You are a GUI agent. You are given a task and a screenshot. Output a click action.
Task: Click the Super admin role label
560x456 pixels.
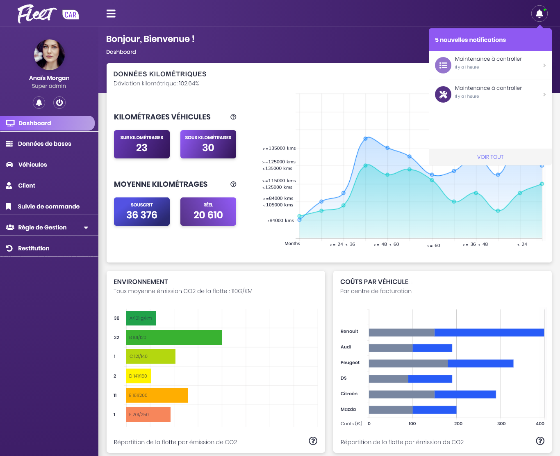coord(49,86)
